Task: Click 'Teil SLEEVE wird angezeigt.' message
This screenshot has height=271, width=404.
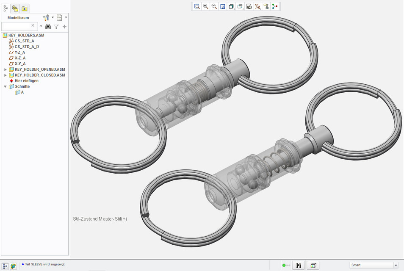Action: [45, 264]
